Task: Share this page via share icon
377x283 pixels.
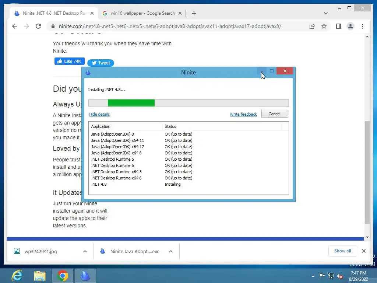Action: [x=312, y=26]
